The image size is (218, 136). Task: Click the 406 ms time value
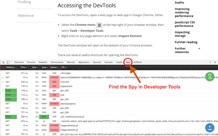pyautogui.click(x=24, y=82)
